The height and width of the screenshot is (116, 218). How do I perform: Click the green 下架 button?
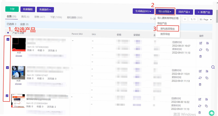pyautogui.click(x=12, y=9)
